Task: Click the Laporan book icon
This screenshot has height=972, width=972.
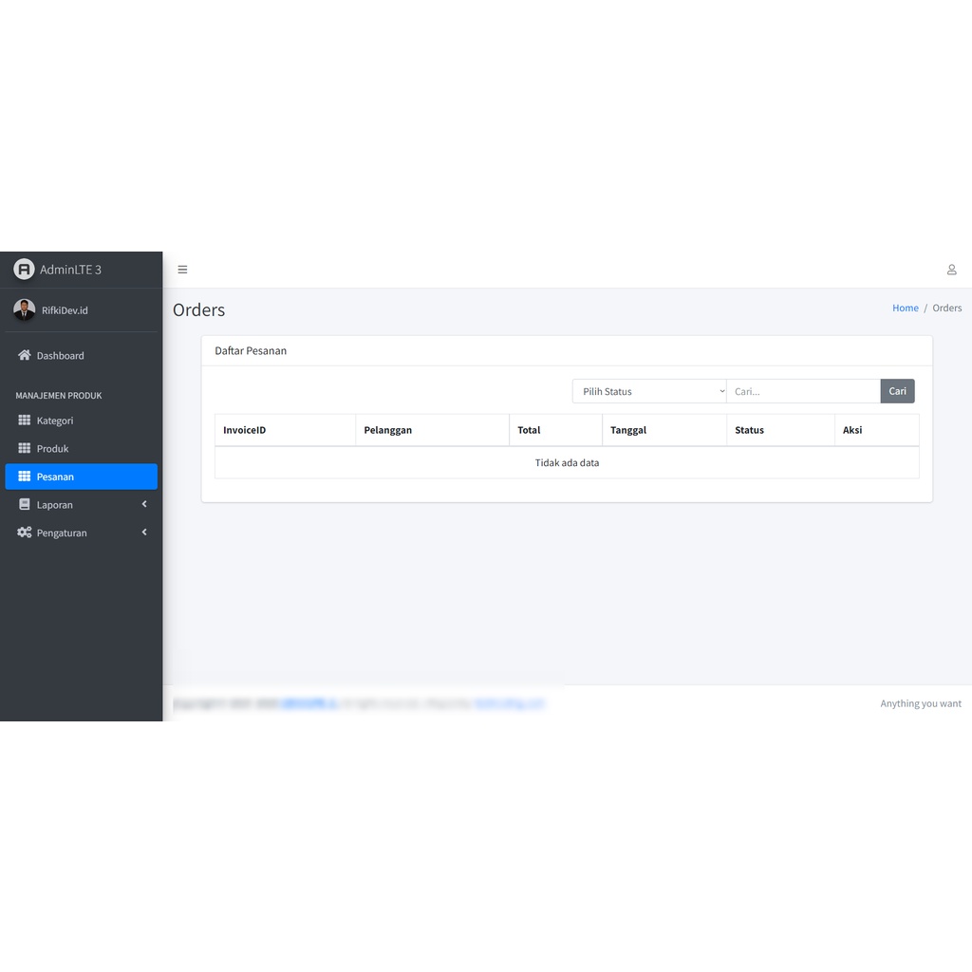Action: [24, 505]
